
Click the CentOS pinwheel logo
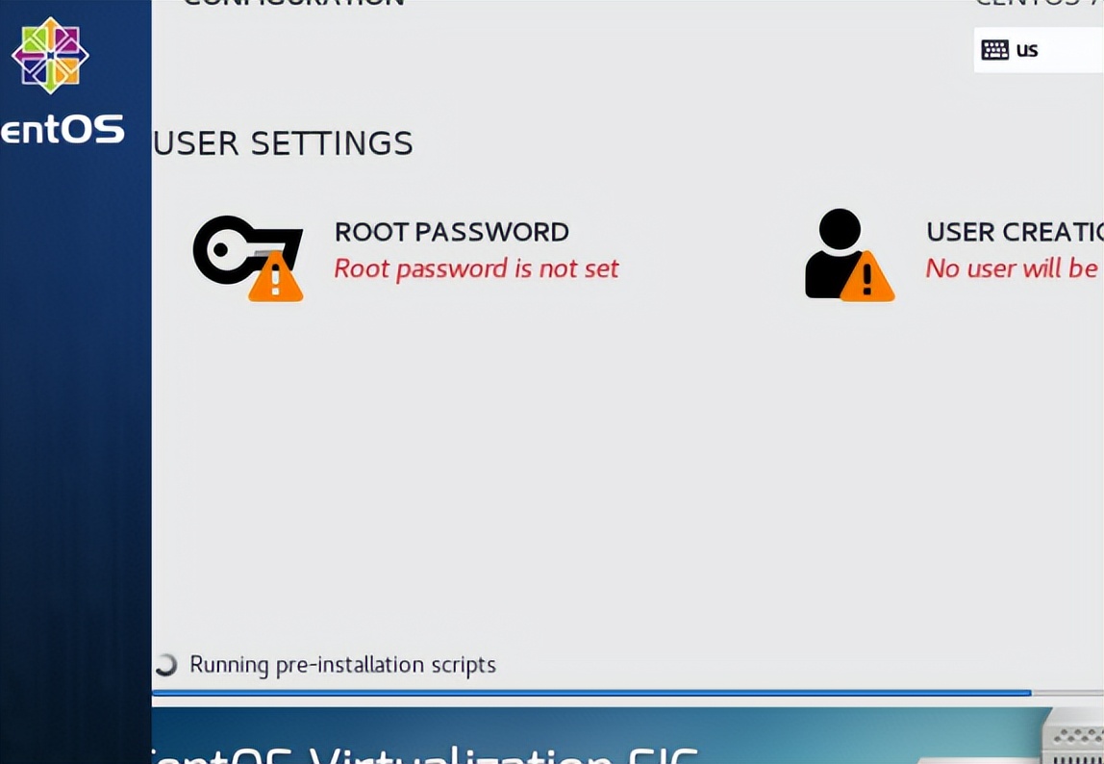[x=50, y=55]
